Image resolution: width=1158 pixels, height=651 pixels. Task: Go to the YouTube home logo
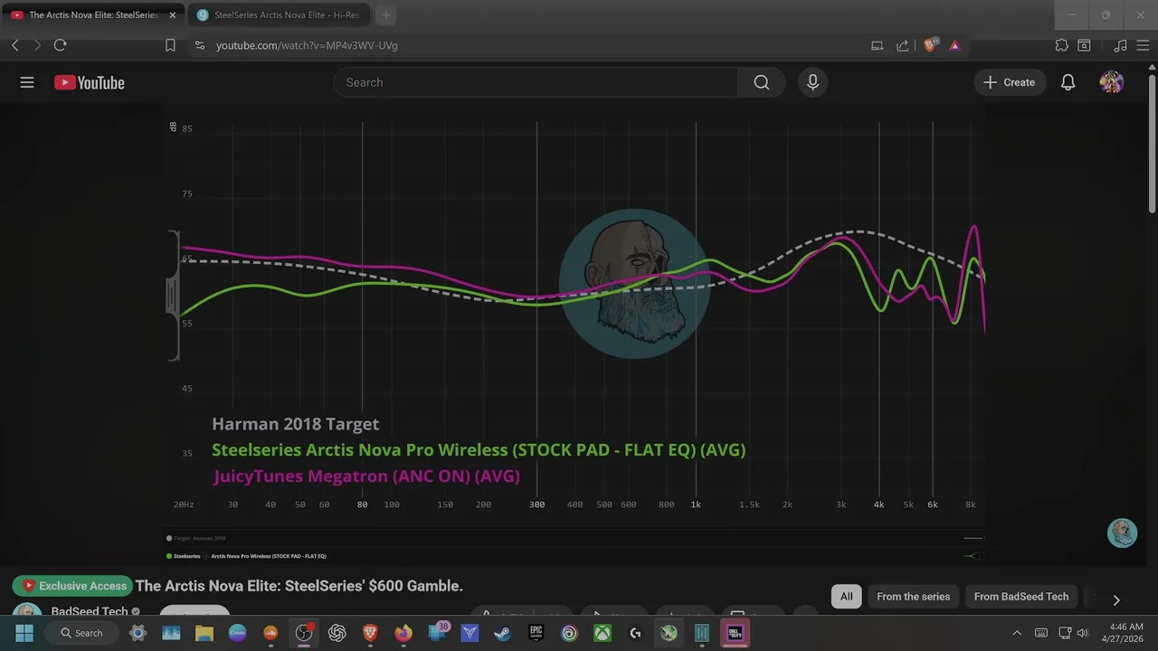pos(89,82)
